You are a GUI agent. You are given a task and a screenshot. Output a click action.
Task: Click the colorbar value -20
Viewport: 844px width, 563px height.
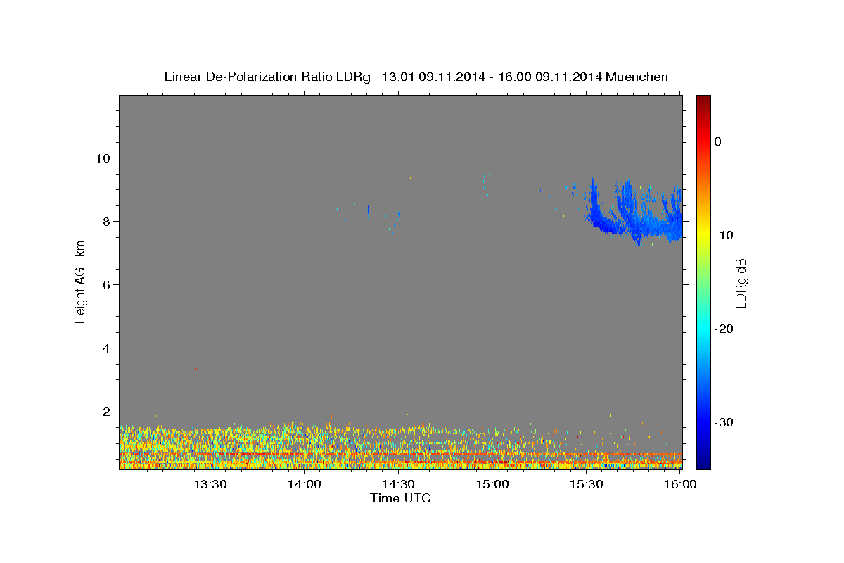click(724, 329)
